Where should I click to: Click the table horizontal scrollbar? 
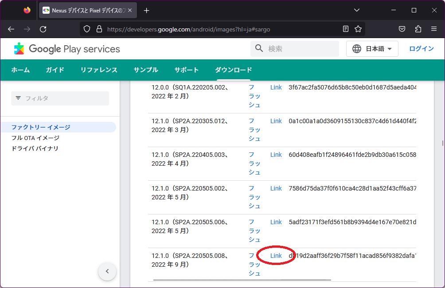point(242,280)
